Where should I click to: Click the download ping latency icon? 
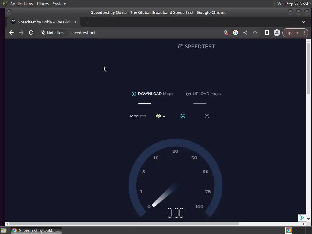click(x=183, y=116)
